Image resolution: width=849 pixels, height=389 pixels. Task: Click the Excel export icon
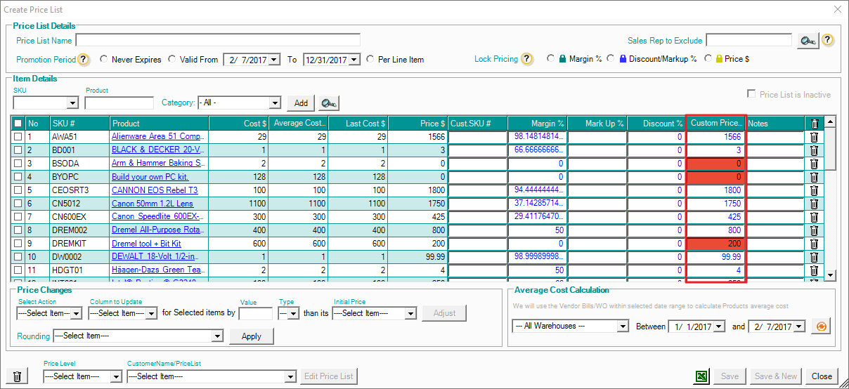702,376
